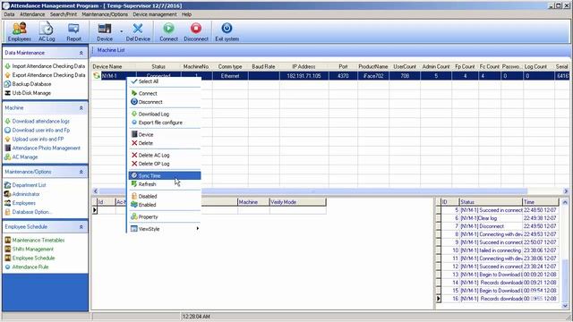Click the Exit system power icon
The height and width of the screenshot is (322, 573).
[x=227, y=31]
